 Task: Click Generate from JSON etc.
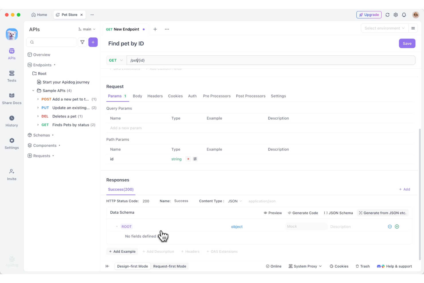tap(382, 213)
